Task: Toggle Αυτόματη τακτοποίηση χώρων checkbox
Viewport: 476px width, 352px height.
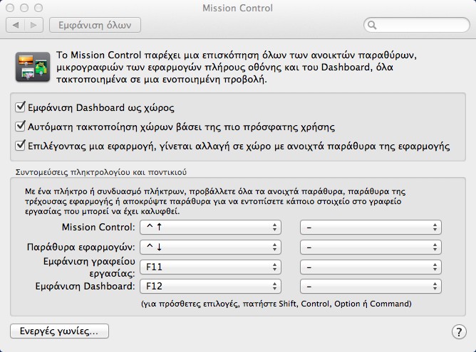Action: [20, 126]
